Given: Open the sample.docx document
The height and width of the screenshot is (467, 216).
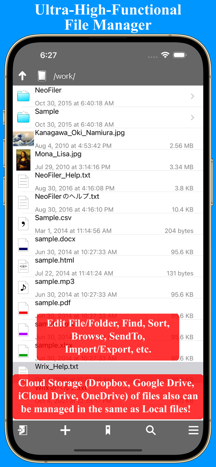Looking at the screenshot, I should pos(23,245).
